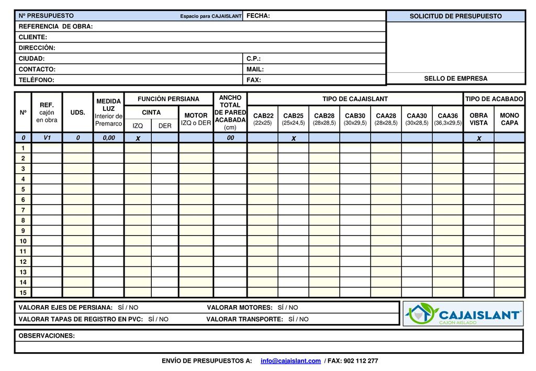Open the info@cajaislant.com email link
This screenshot has width=536, height=371.
click(x=291, y=361)
